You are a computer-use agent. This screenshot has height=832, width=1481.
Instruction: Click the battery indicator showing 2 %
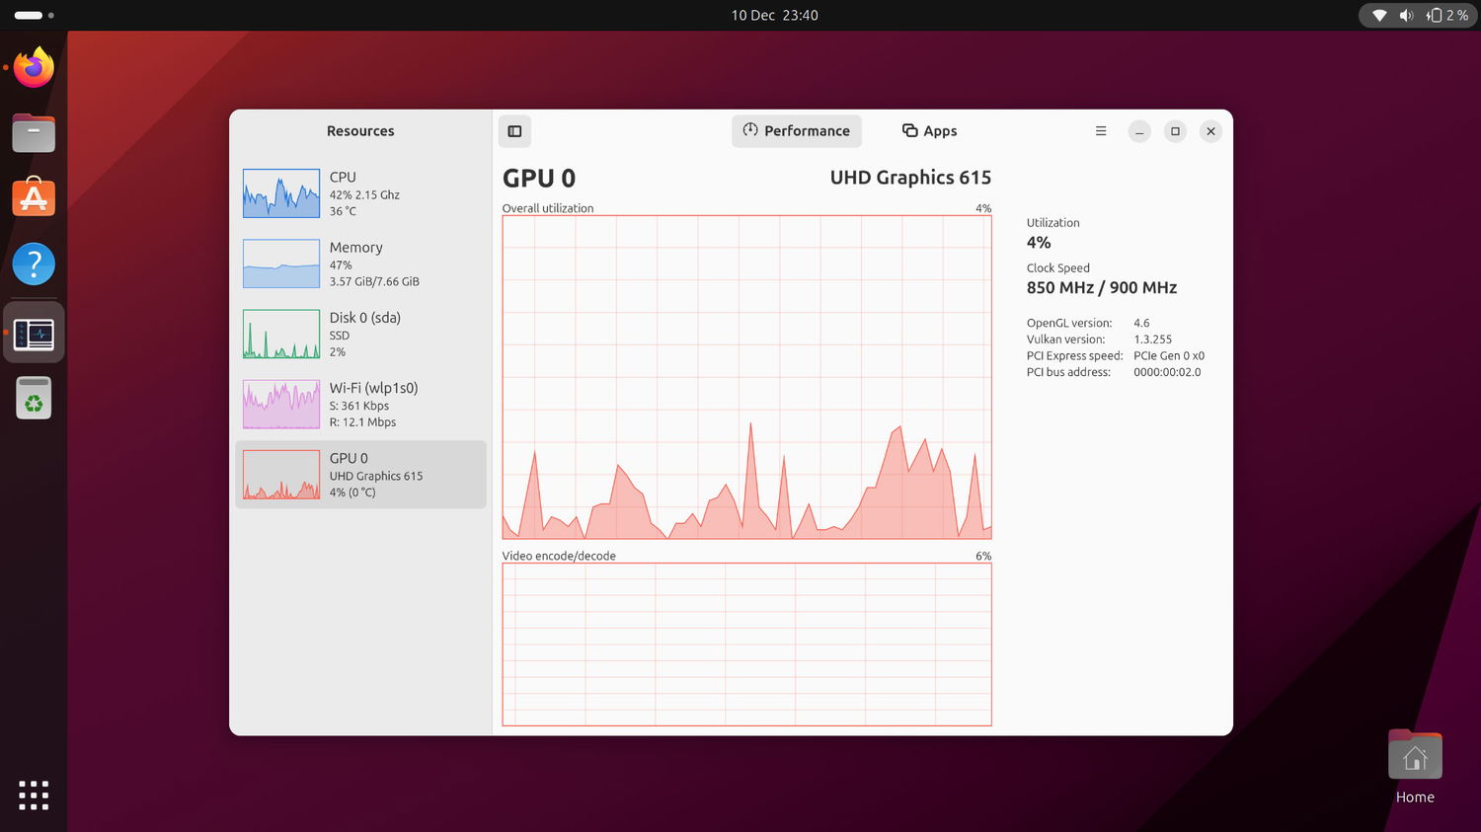pos(1447,15)
